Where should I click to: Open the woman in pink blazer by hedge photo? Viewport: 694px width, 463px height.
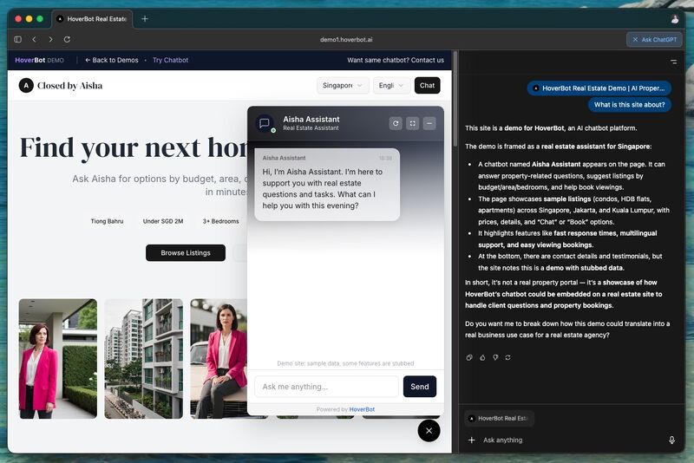(58, 359)
